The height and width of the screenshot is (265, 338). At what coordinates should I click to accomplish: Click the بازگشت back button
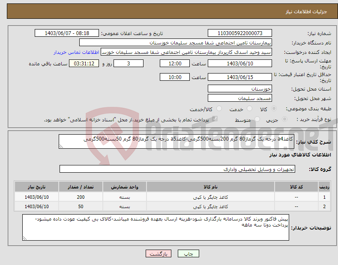(159, 254)
